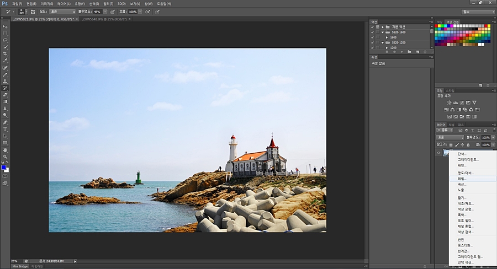
Task: Choose 레벨... from the adjustment popup menu
Action: tap(462, 179)
